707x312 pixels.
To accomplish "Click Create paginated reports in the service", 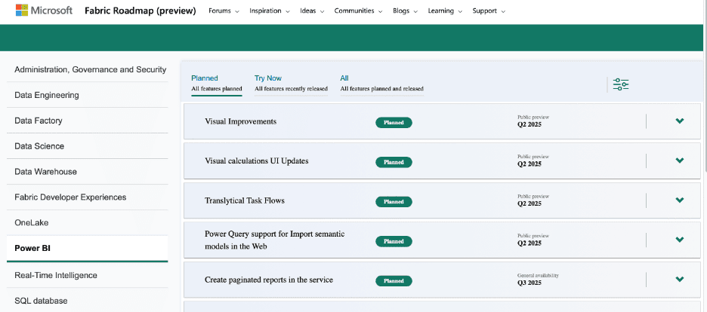I will [269, 280].
